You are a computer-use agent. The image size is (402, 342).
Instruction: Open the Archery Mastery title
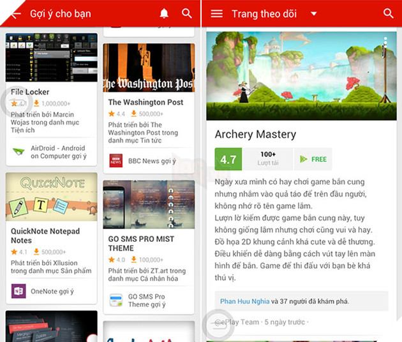coord(255,135)
